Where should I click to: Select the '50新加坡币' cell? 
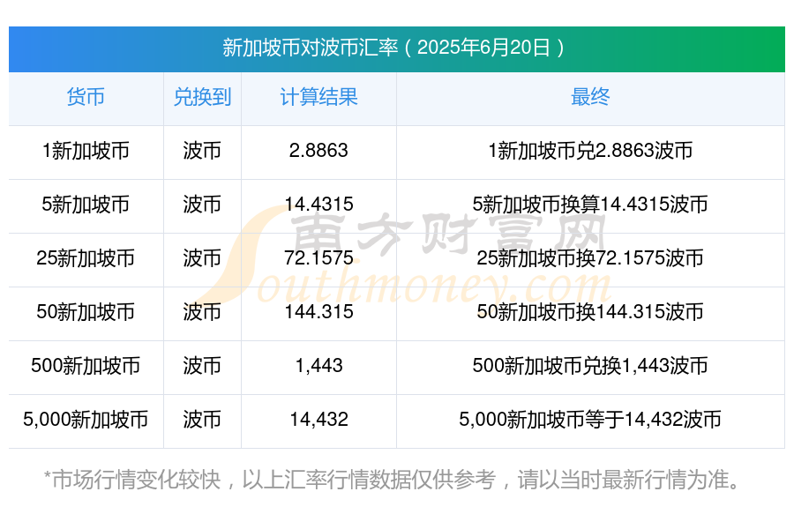tap(86, 312)
